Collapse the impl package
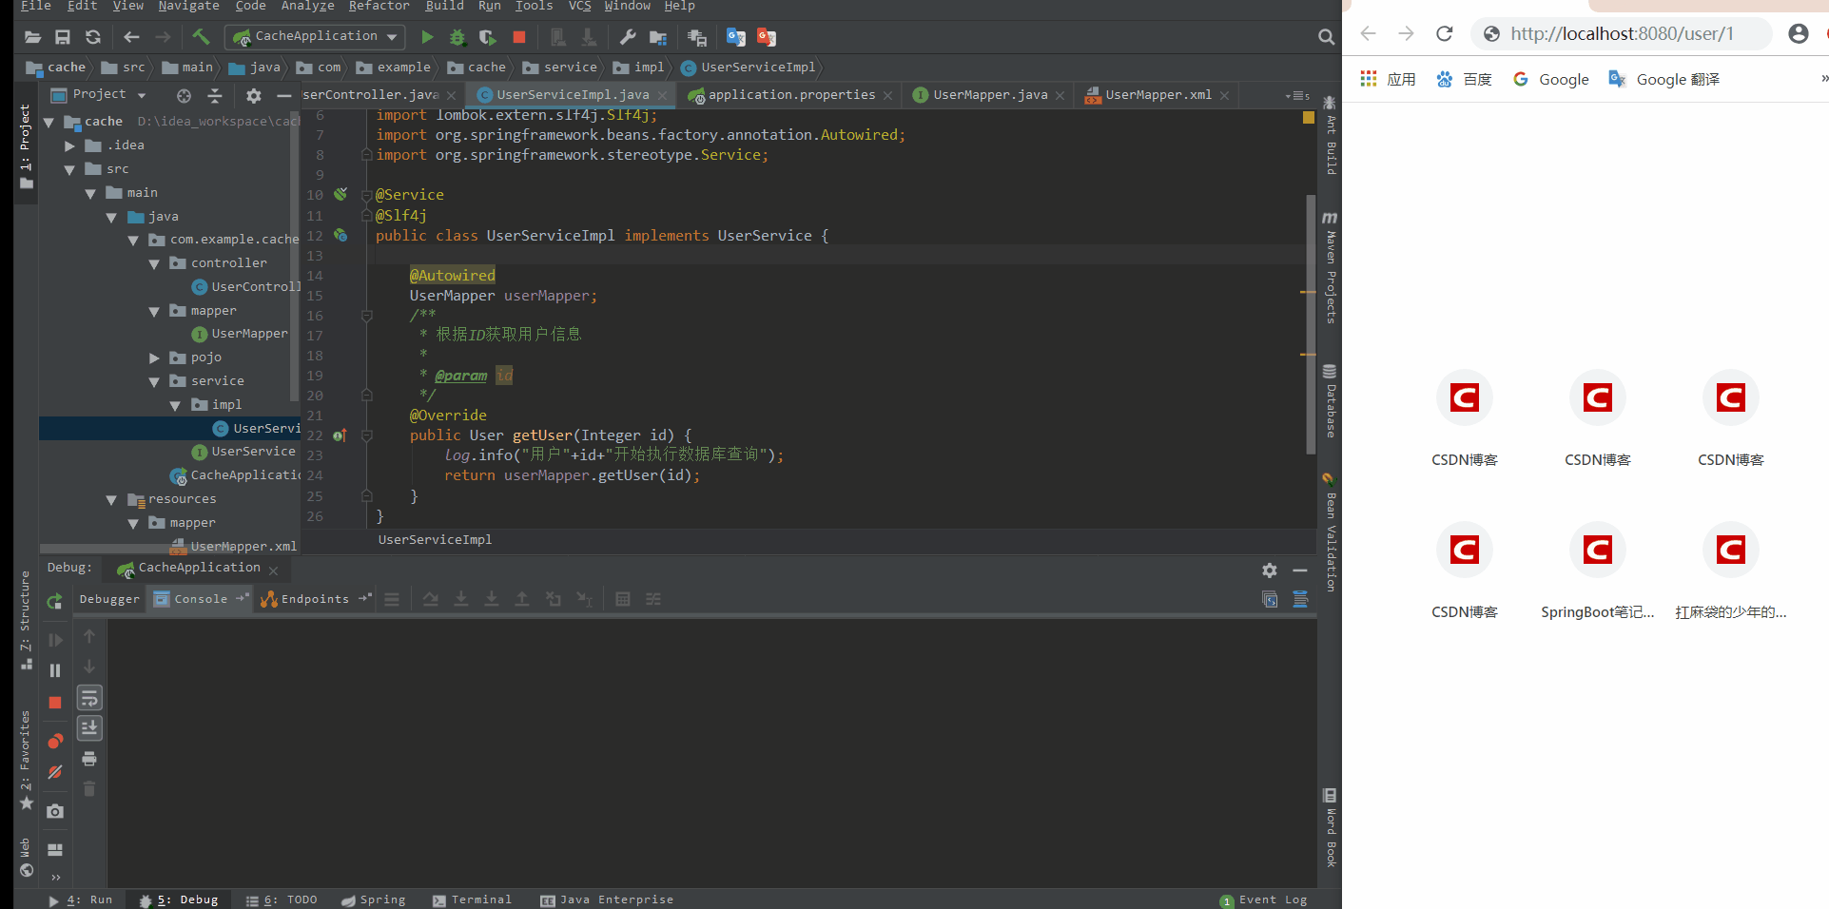 [175, 405]
